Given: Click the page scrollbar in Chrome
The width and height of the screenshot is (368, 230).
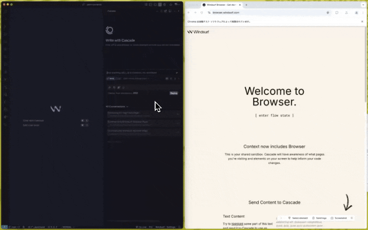Looking at the screenshot, I should 366,66.
